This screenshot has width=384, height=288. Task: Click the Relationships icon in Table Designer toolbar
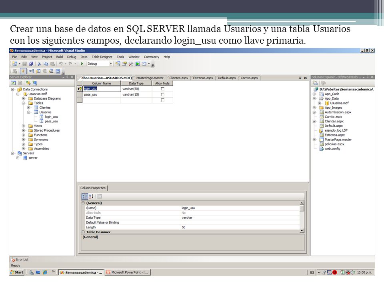pos(31,71)
